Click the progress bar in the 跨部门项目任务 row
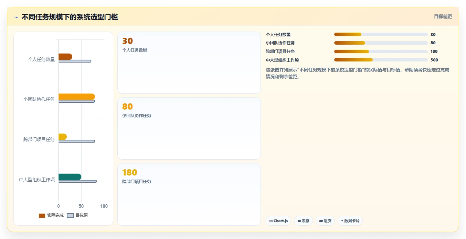 coord(381,52)
